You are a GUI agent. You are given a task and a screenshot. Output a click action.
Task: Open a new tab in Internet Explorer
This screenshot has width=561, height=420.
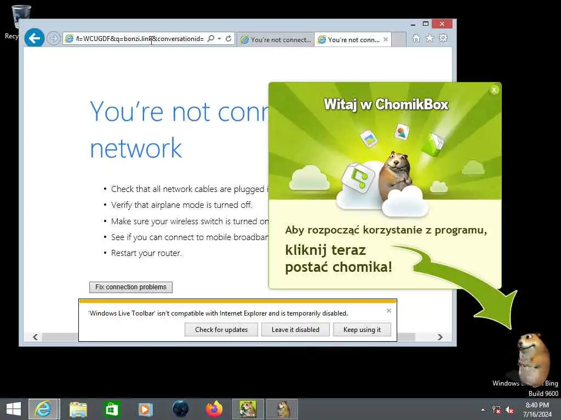[399, 39]
